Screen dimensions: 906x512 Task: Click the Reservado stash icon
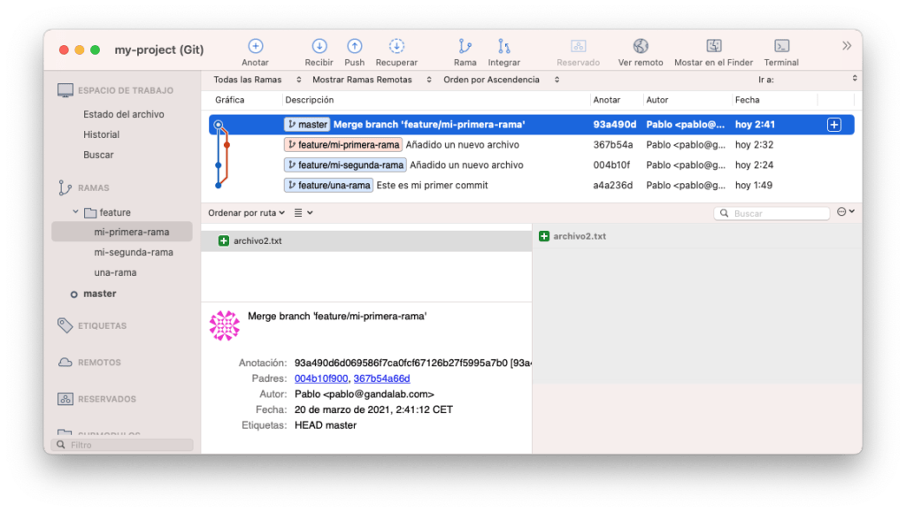click(579, 46)
